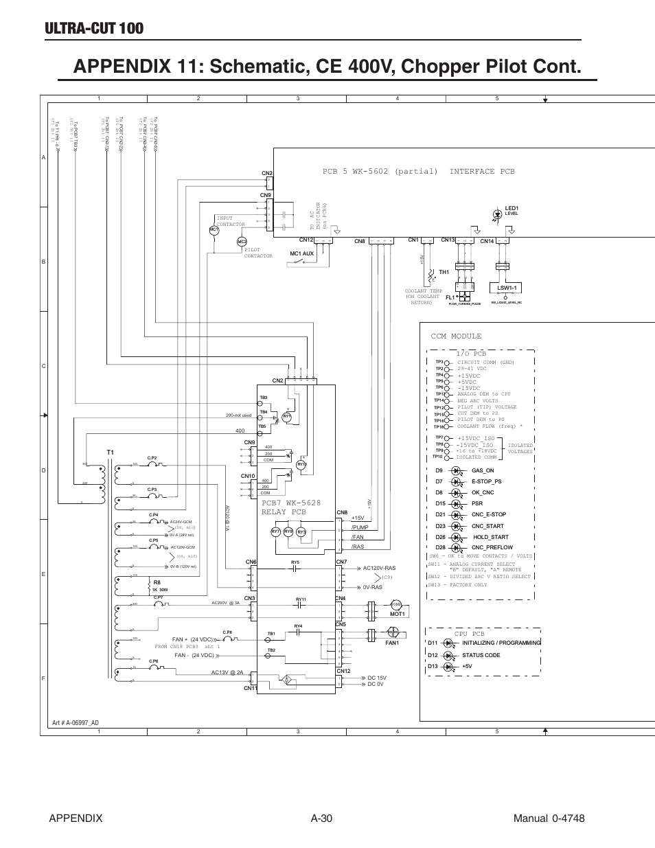Image resolution: width=655 pixels, height=848 pixels.
Task: Click the CCM MODULE label
Action: coord(457,336)
